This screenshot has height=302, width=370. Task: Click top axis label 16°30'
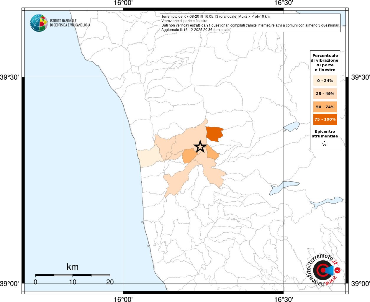284,3
